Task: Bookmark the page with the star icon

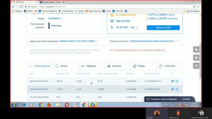Action: 194,7
